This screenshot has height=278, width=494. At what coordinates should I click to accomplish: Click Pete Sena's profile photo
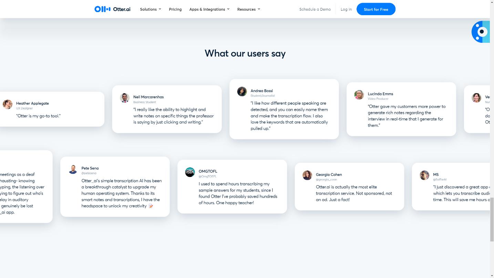pyautogui.click(x=73, y=169)
